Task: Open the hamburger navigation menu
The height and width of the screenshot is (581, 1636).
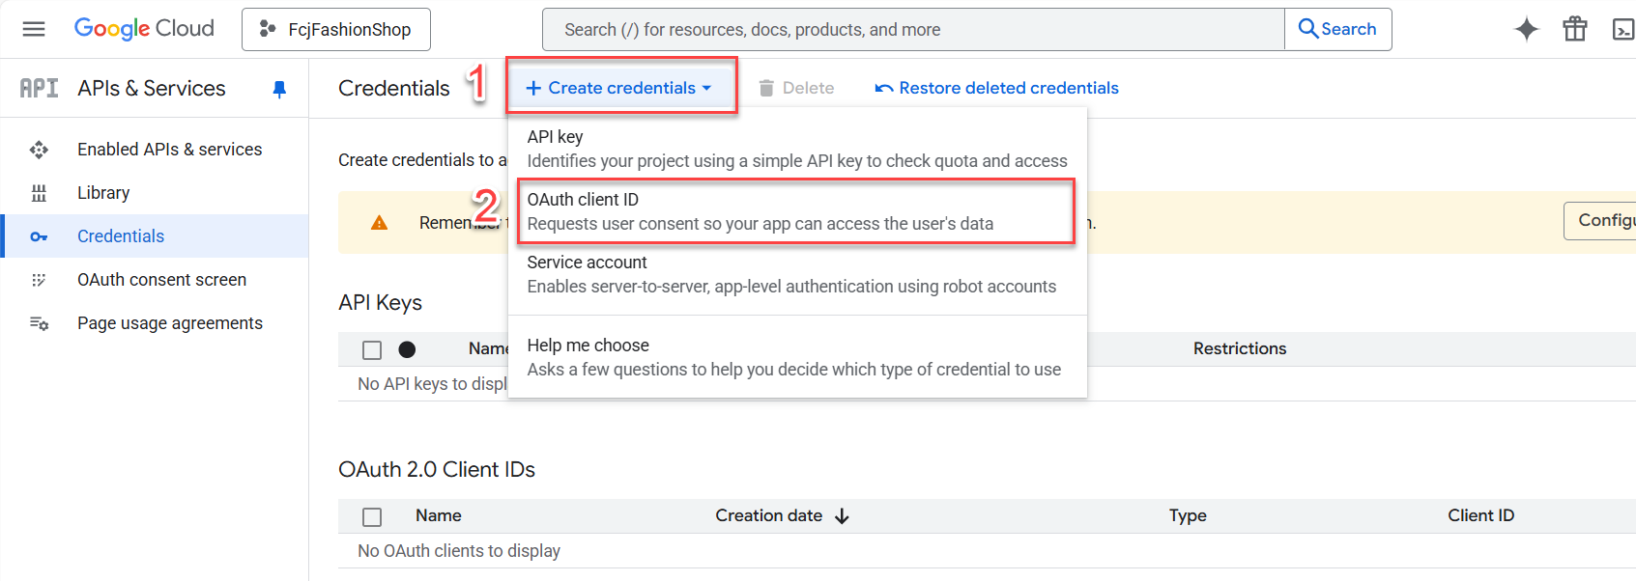Action: coord(34,29)
